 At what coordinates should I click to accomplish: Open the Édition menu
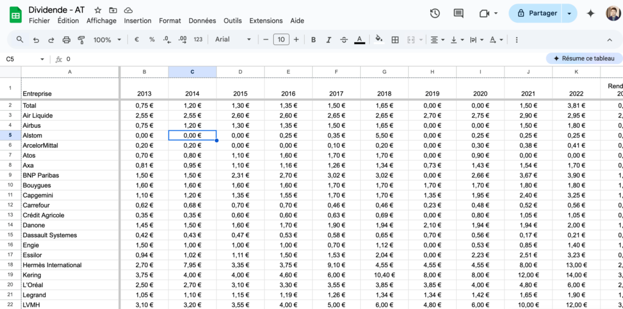(x=68, y=21)
